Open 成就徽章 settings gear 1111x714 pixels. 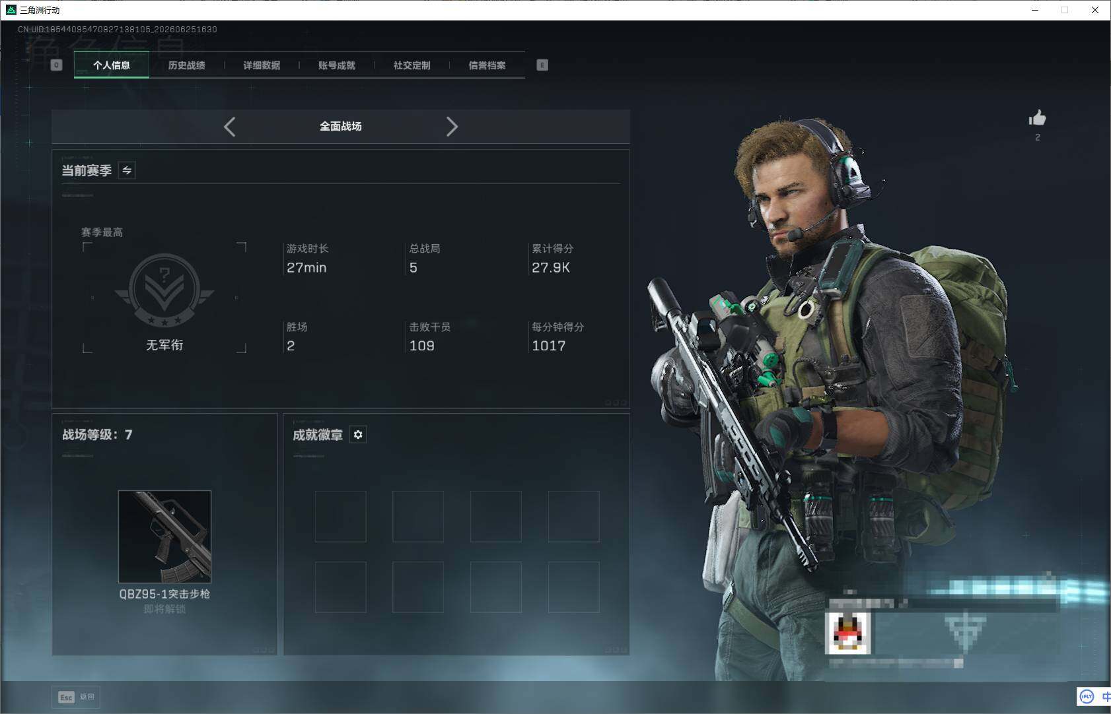coord(358,434)
